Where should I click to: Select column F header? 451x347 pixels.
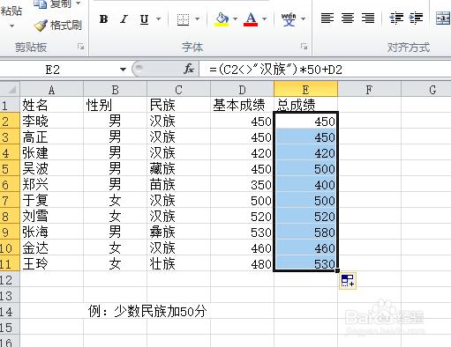pos(369,89)
